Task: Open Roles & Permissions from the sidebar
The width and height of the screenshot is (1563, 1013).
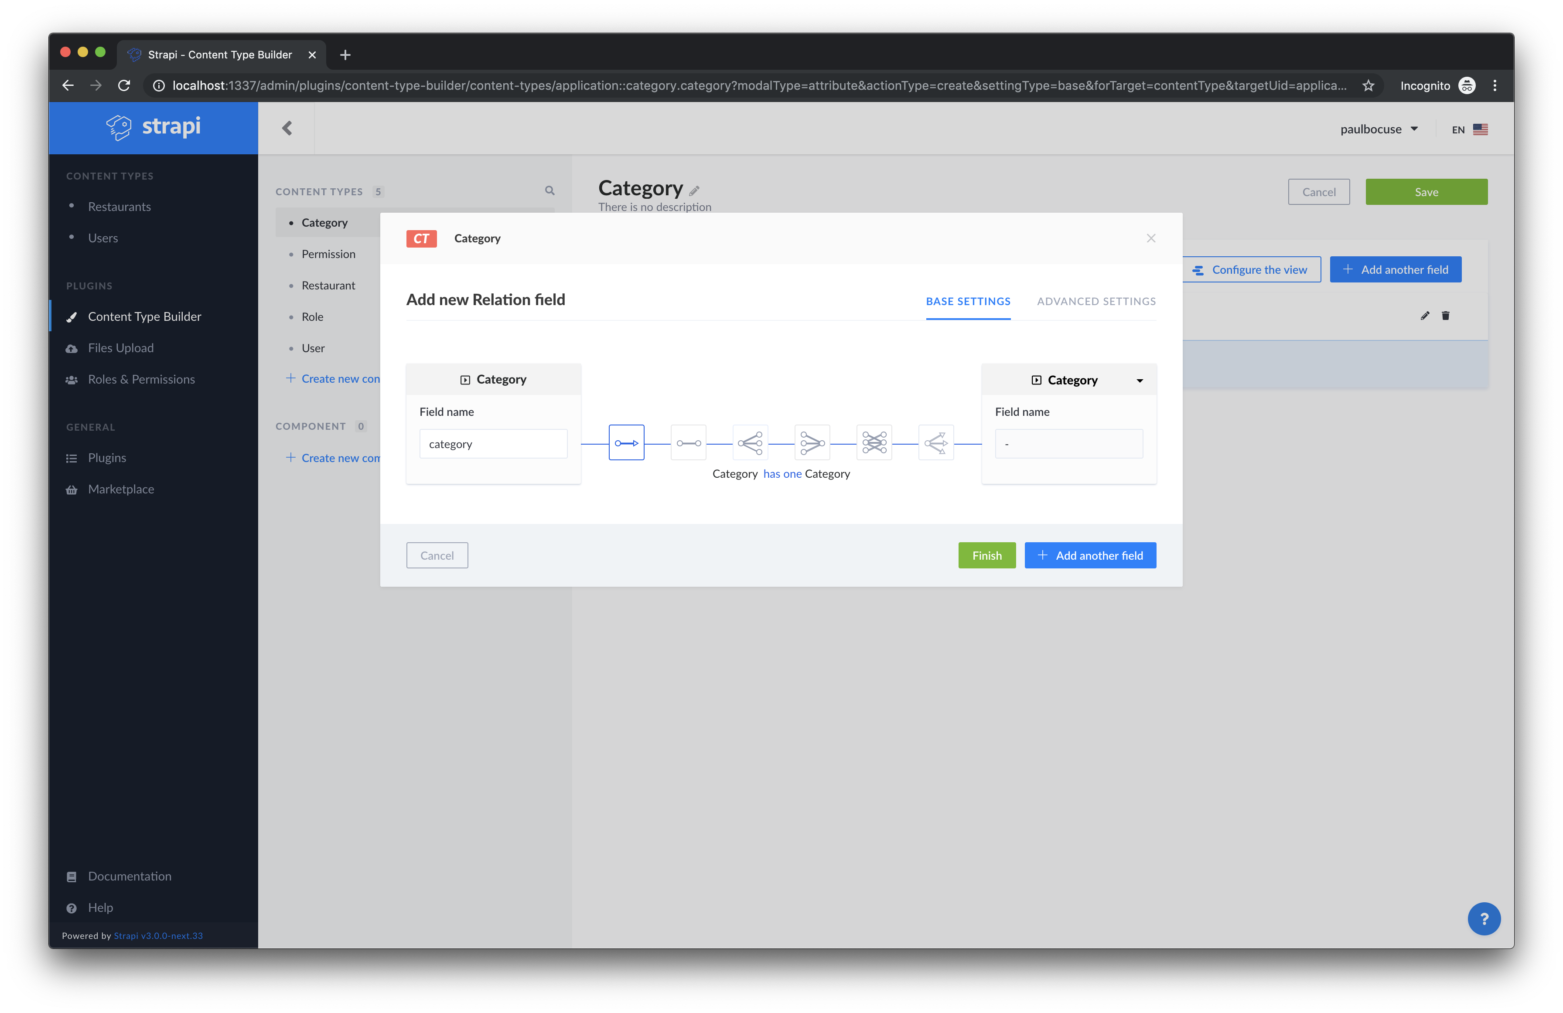Action: (141, 379)
